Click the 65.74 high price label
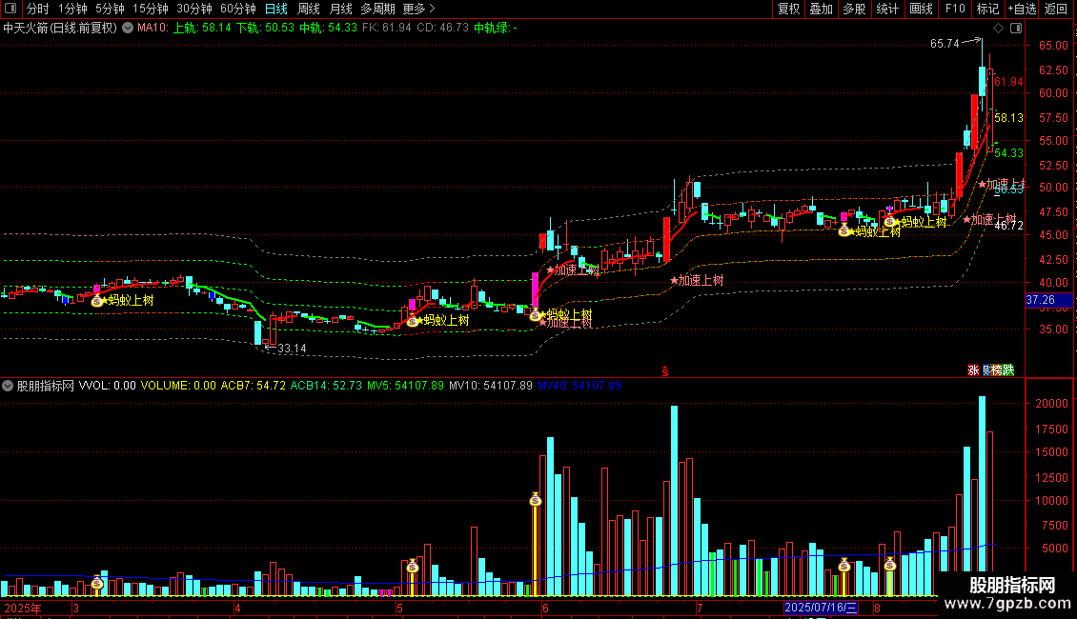1077x619 pixels. [x=945, y=44]
